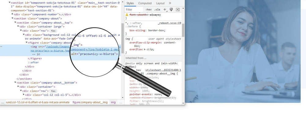Click the font-smooth warning triangle icon
Image resolution: width=306 pixels, height=120 pixels.
(x=127, y=15)
